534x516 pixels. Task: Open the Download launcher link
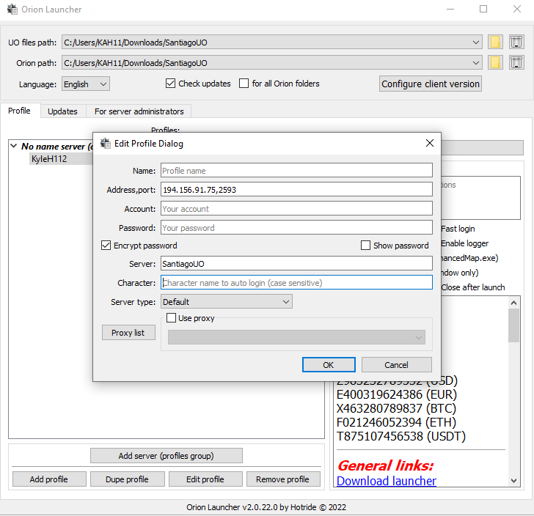pyautogui.click(x=386, y=481)
